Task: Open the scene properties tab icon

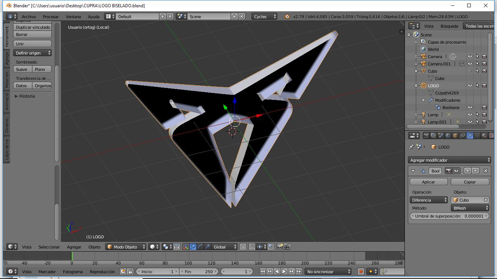Action: click(x=441, y=136)
